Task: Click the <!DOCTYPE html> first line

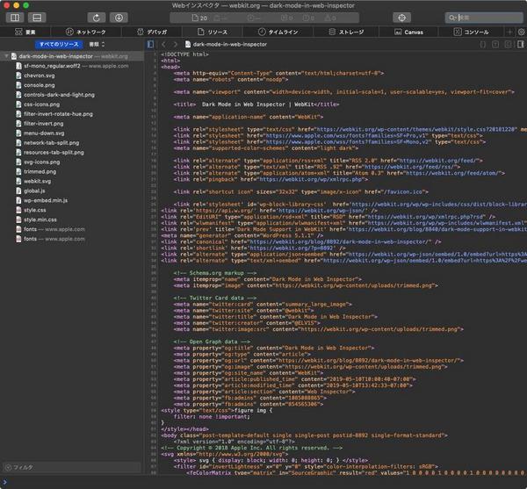Action: (x=184, y=54)
